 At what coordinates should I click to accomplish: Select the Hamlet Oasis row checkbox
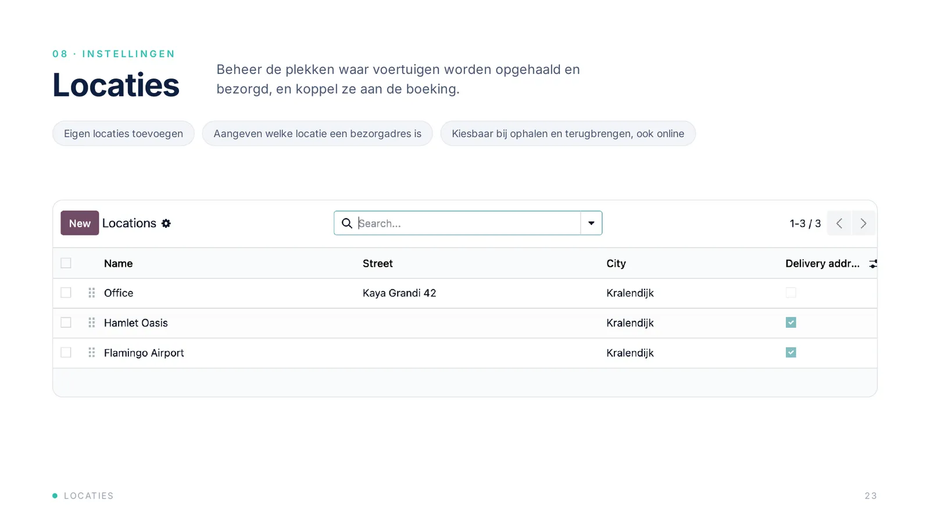point(66,323)
